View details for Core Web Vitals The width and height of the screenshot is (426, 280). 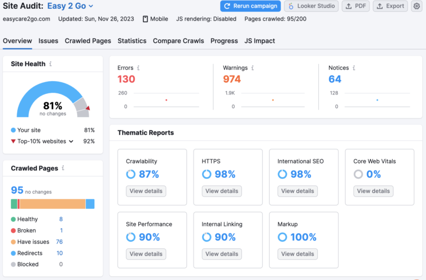pyautogui.click(x=373, y=191)
